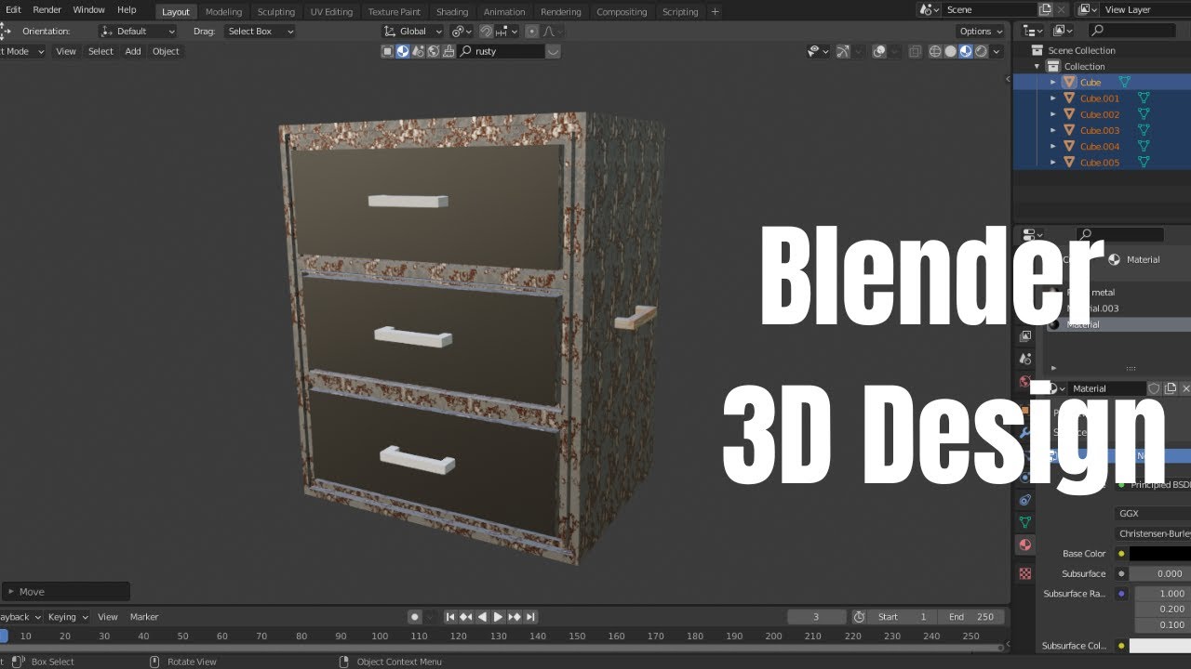Select the Cube.001 mesh object icon
Viewport: 1191px width, 669px height.
click(1069, 98)
